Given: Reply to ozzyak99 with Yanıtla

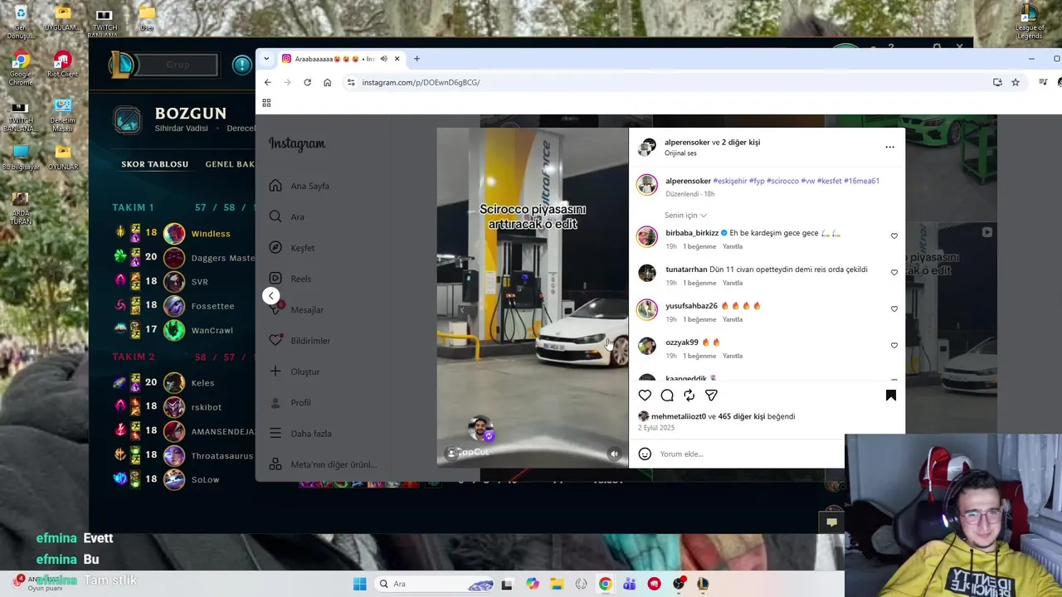Looking at the screenshot, I should click(733, 356).
